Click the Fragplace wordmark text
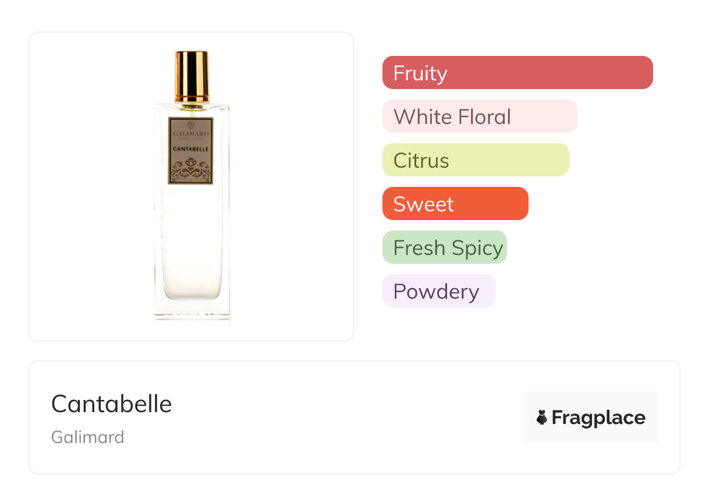The image size is (709, 503). [x=598, y=417]
